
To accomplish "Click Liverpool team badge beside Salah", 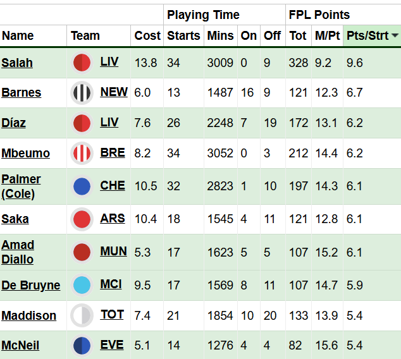I will click(82, 63).
